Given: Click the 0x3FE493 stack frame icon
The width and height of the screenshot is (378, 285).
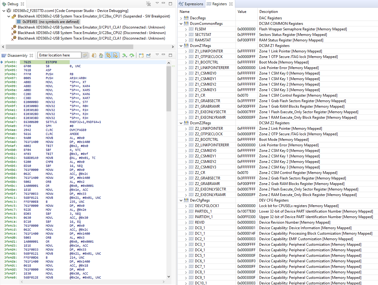Looking at the screenshot, I should click(19, 22).
